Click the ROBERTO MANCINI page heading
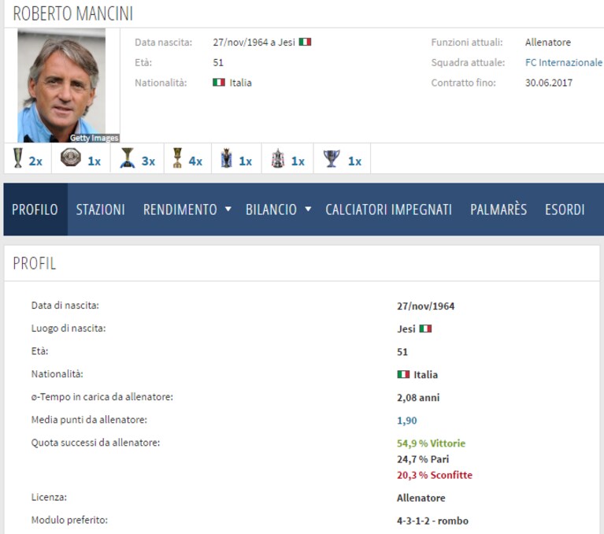Viewport: 604px width, 534px height. tap(73, 13)
